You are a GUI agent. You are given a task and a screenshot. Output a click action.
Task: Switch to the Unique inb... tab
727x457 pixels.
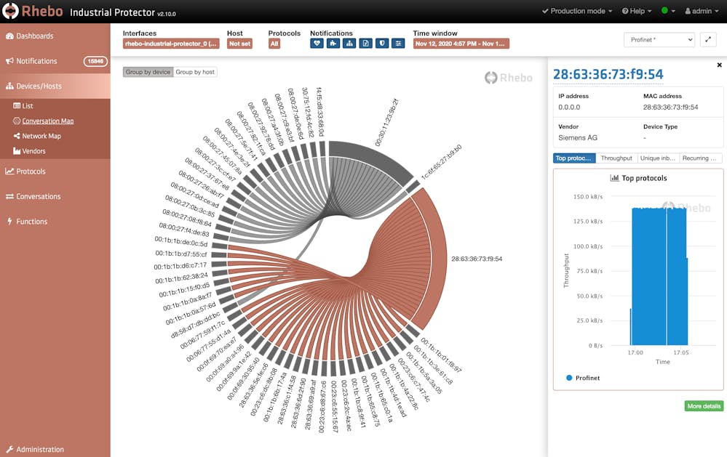click(x=658, y=158)
